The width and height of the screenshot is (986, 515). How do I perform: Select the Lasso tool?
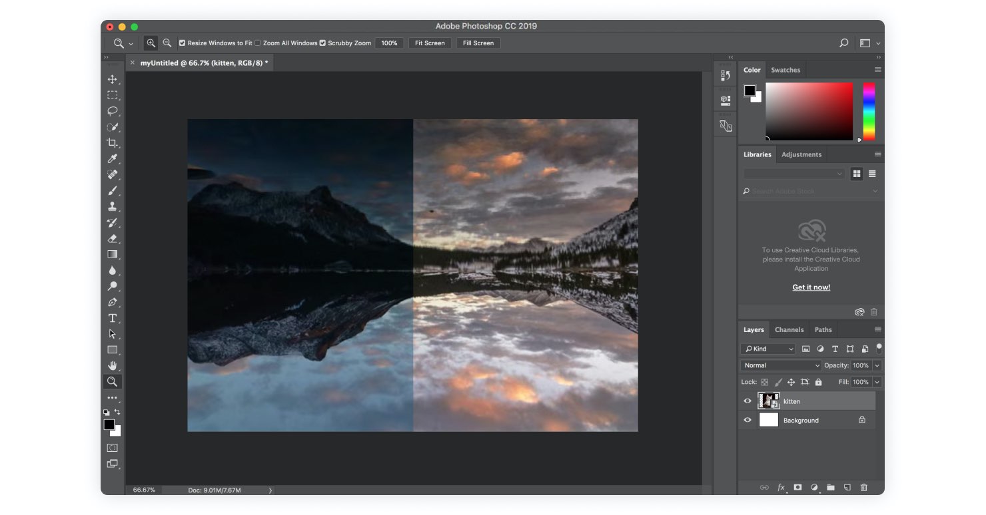(112, 111)
